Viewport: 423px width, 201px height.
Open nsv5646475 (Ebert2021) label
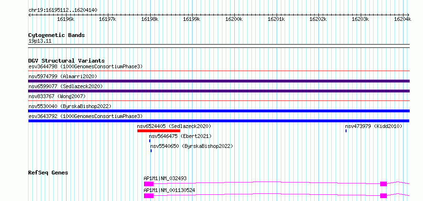click(x=180, y=136)
